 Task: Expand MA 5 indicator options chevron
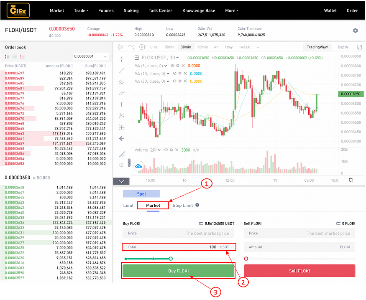(166, 66)
